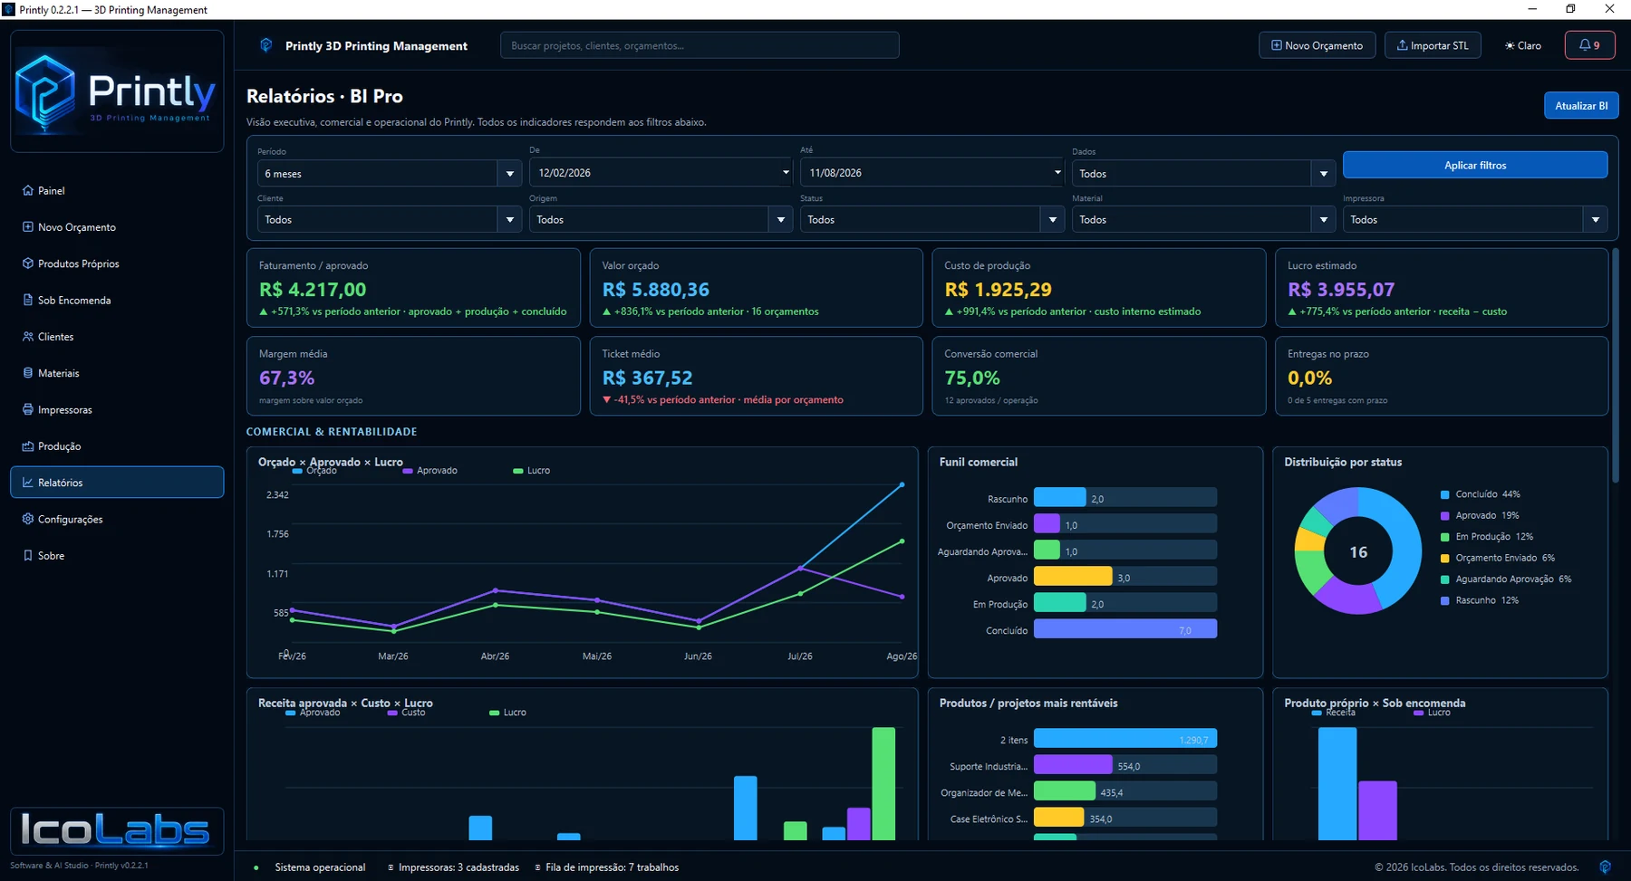Click the Produção factory icon
Viewport: 1631px width, 881px height.
click(28, 445)
